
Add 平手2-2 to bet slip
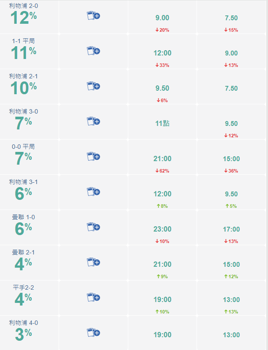[x=93, y=297]
